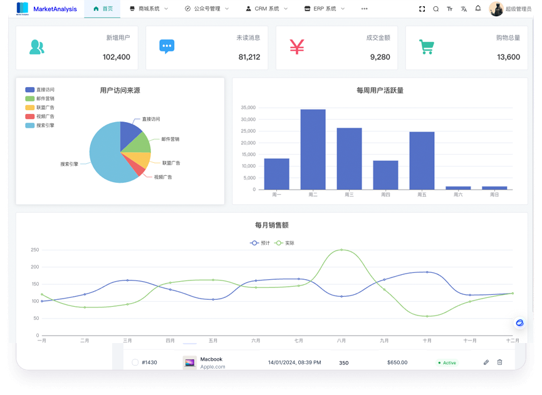This screenshot has height=395, width=542.
Task: Open the 公众号管理 menu
Action: [x=207, y=9]
